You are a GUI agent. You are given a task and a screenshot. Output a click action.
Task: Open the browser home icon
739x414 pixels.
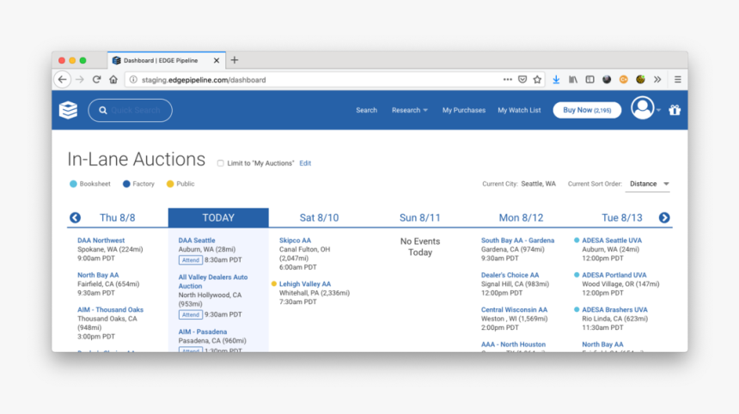[x=113, y=80]
